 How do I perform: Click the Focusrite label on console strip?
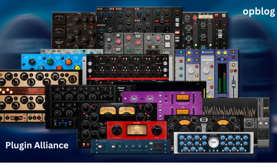point(207,58)
